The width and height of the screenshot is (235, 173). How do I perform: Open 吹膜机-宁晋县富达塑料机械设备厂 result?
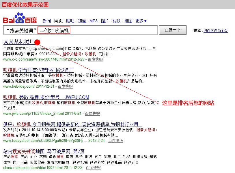coord(38,70)
